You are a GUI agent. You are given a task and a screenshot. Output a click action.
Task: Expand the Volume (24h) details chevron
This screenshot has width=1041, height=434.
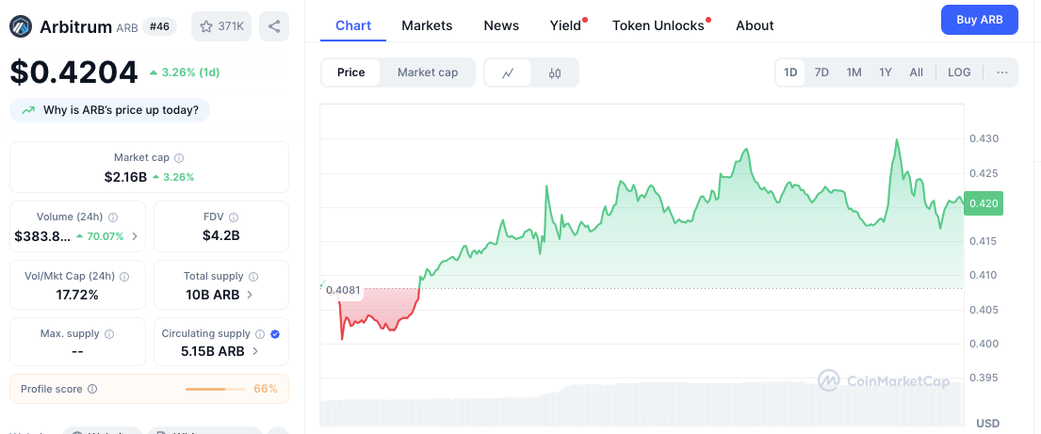coord(135,236)
